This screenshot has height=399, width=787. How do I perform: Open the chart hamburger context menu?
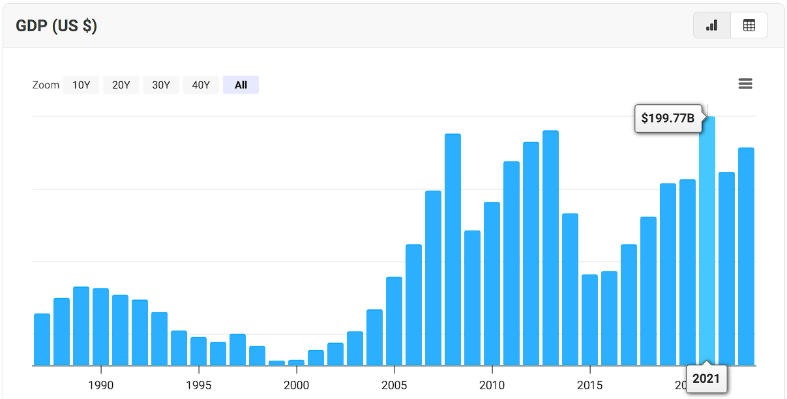(745, 84)
